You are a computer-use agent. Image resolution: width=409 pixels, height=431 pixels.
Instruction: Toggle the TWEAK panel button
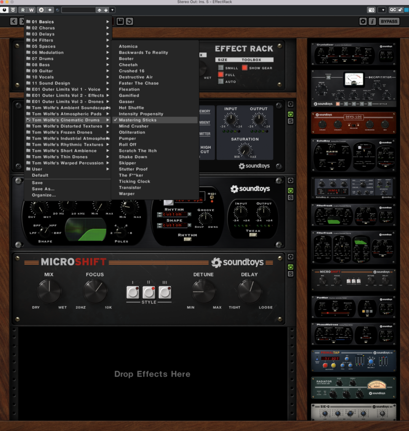[x=253, y=235]
